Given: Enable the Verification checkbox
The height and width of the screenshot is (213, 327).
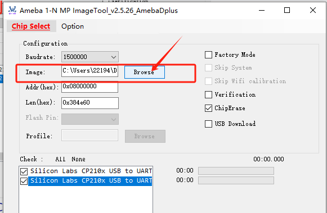Looking at the screenshot, I should click(208, 94).
